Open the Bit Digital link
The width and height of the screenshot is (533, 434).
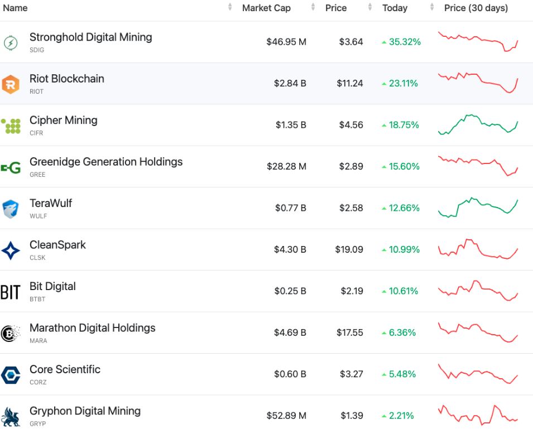coord(52,286)
